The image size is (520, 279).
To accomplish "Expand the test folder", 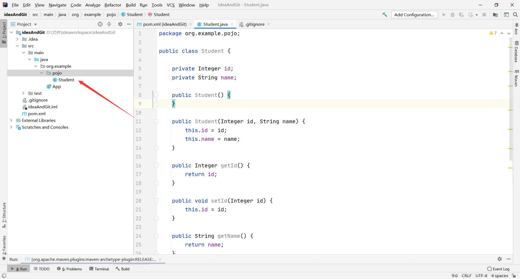I will click(x=24, y=93).
